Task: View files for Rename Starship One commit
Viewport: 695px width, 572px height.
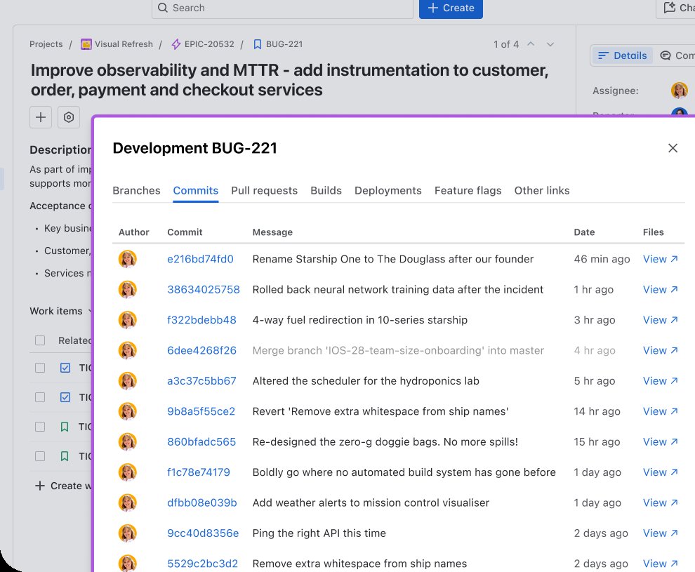Action: (x=660, y=259)
